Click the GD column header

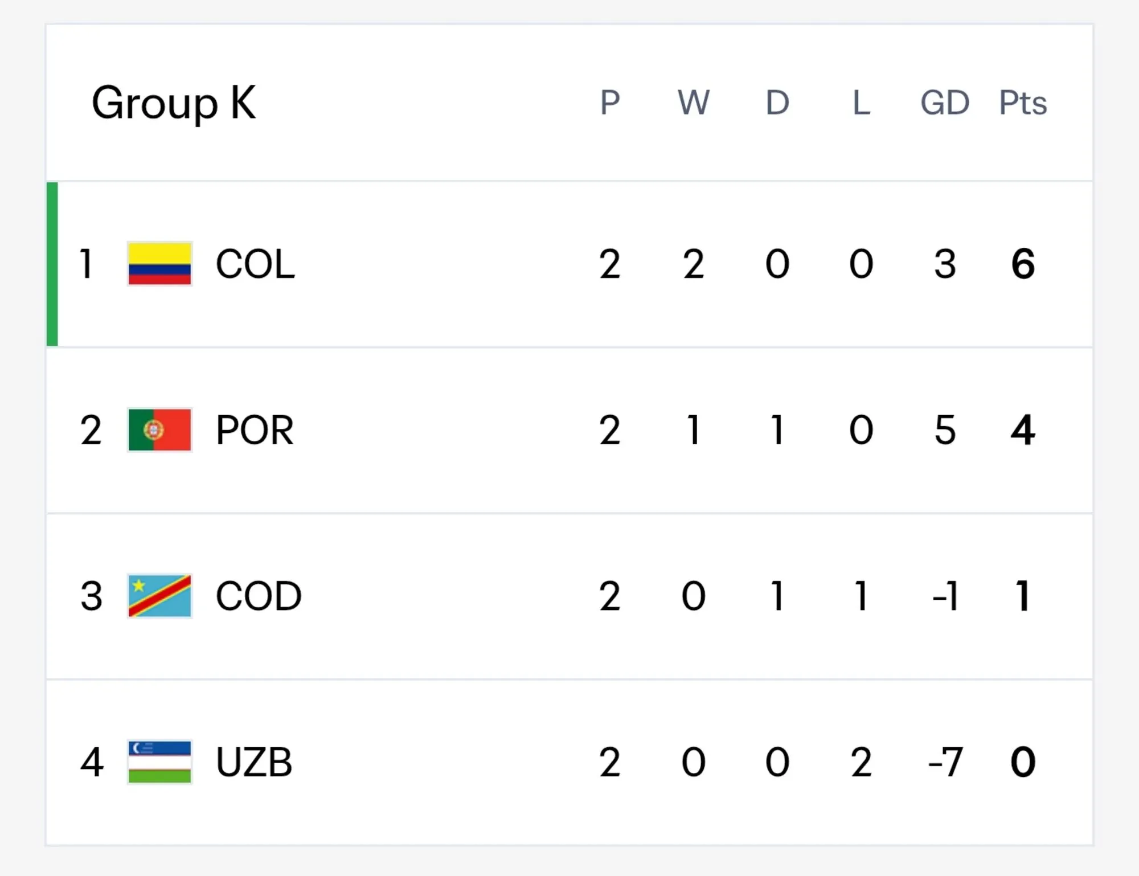pos(945,103)
